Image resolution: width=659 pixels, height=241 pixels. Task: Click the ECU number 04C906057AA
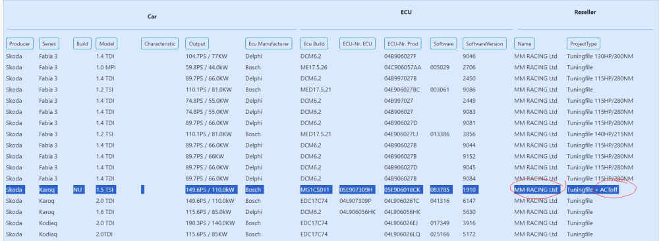402,67
